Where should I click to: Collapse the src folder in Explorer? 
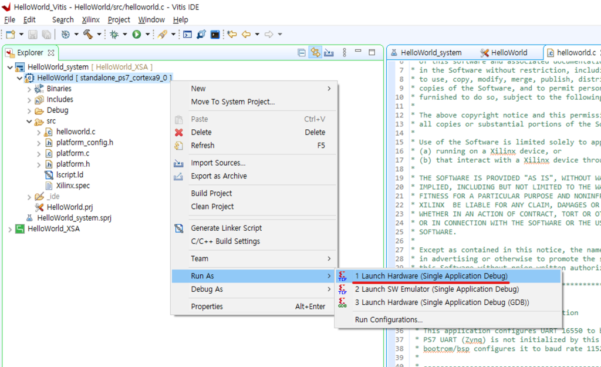click(29, 121)
